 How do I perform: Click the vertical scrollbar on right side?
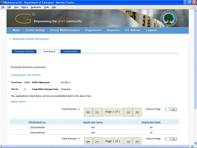[x=195, y=77]
